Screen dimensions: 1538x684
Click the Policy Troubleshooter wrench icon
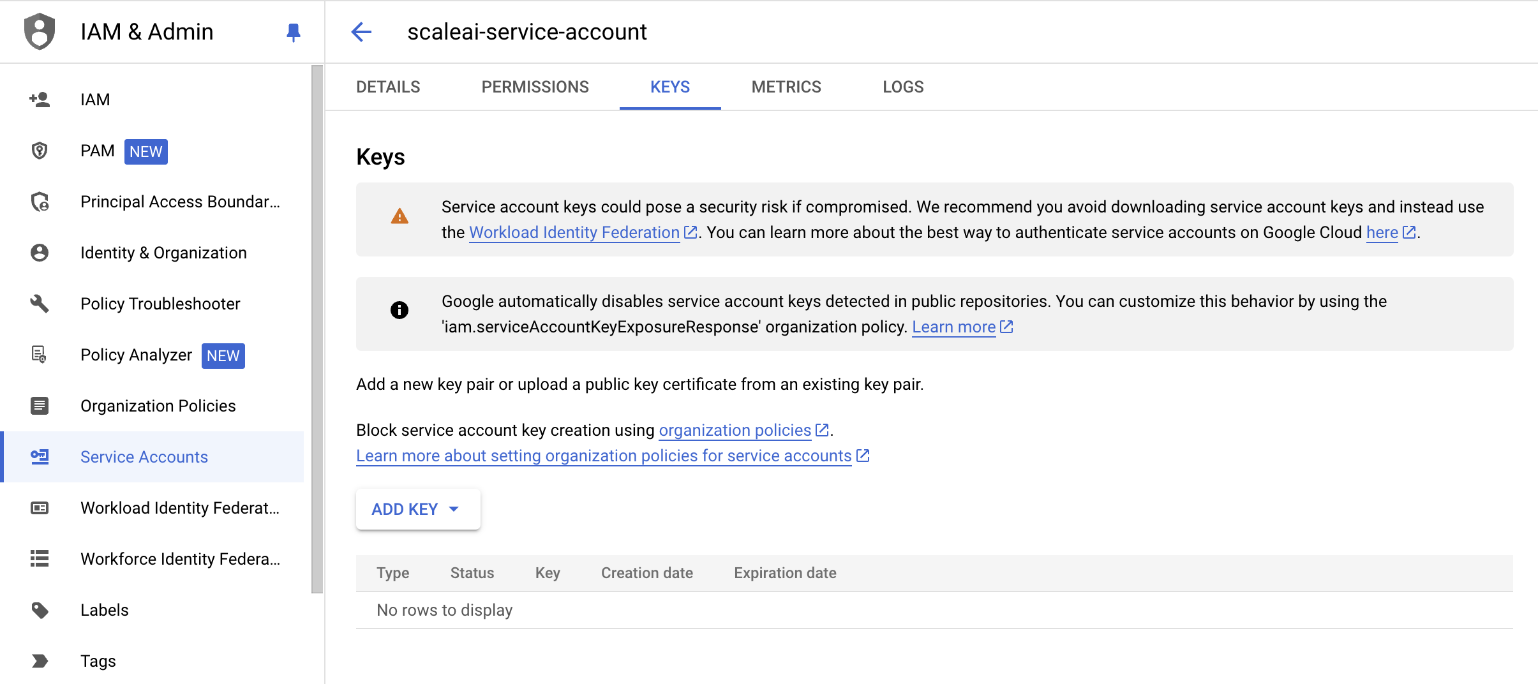coord(40,304)
